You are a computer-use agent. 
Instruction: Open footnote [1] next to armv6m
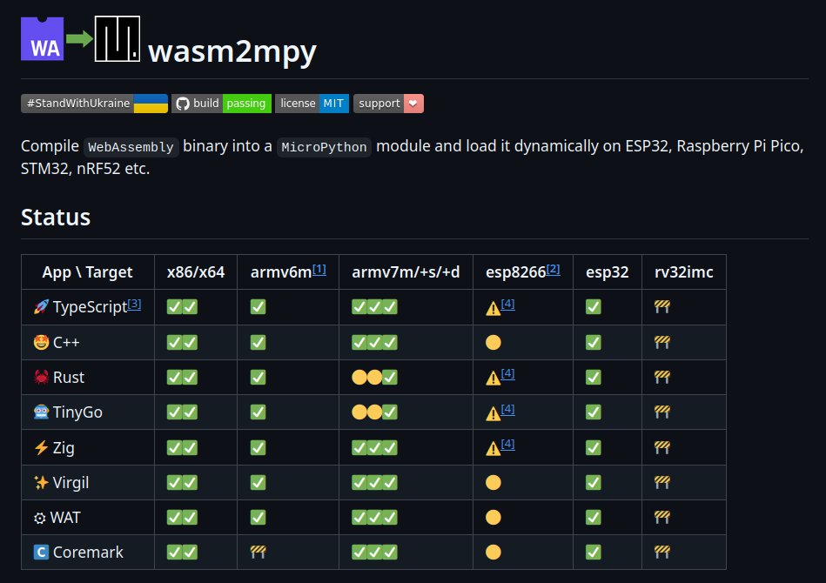[319, 269]
